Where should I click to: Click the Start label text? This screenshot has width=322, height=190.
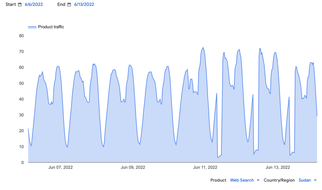click(x=11, y=4)
